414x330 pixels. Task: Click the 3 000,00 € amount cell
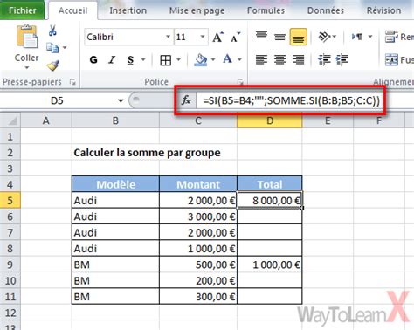pos(198,217)
